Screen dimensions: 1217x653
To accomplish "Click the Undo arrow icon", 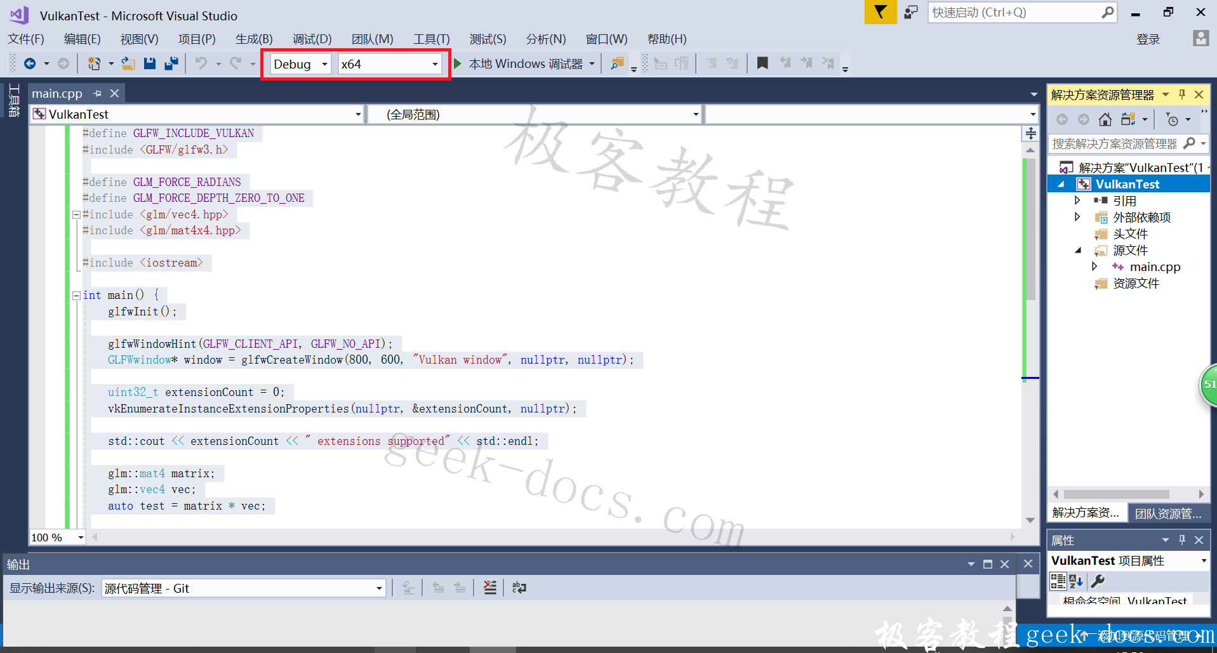I will point(201,63).
